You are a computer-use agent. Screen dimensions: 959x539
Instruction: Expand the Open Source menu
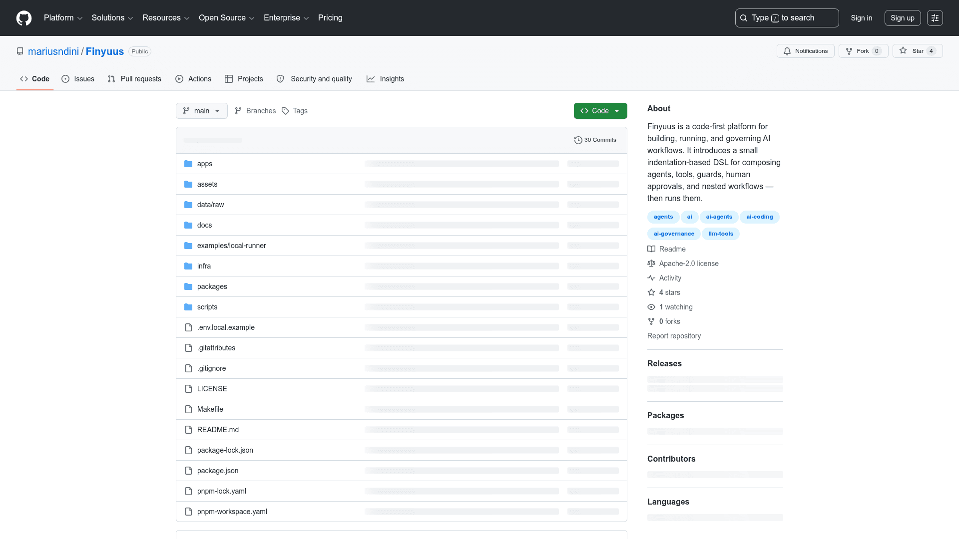[x=227, y=18]
